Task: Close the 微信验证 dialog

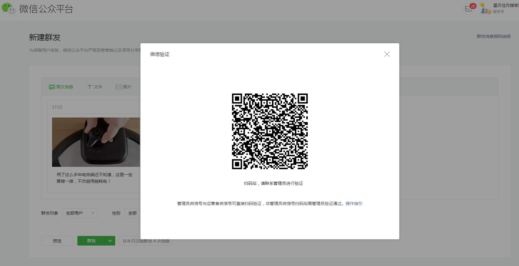Action: [x=387, y=54]
